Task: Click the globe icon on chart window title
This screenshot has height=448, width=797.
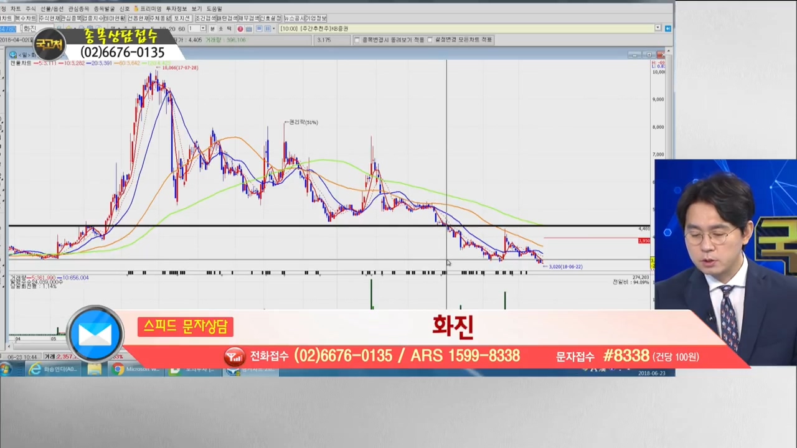Action: click(x=13, y=55)
